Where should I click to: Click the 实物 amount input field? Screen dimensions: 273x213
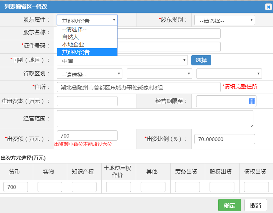pos(50,187)
